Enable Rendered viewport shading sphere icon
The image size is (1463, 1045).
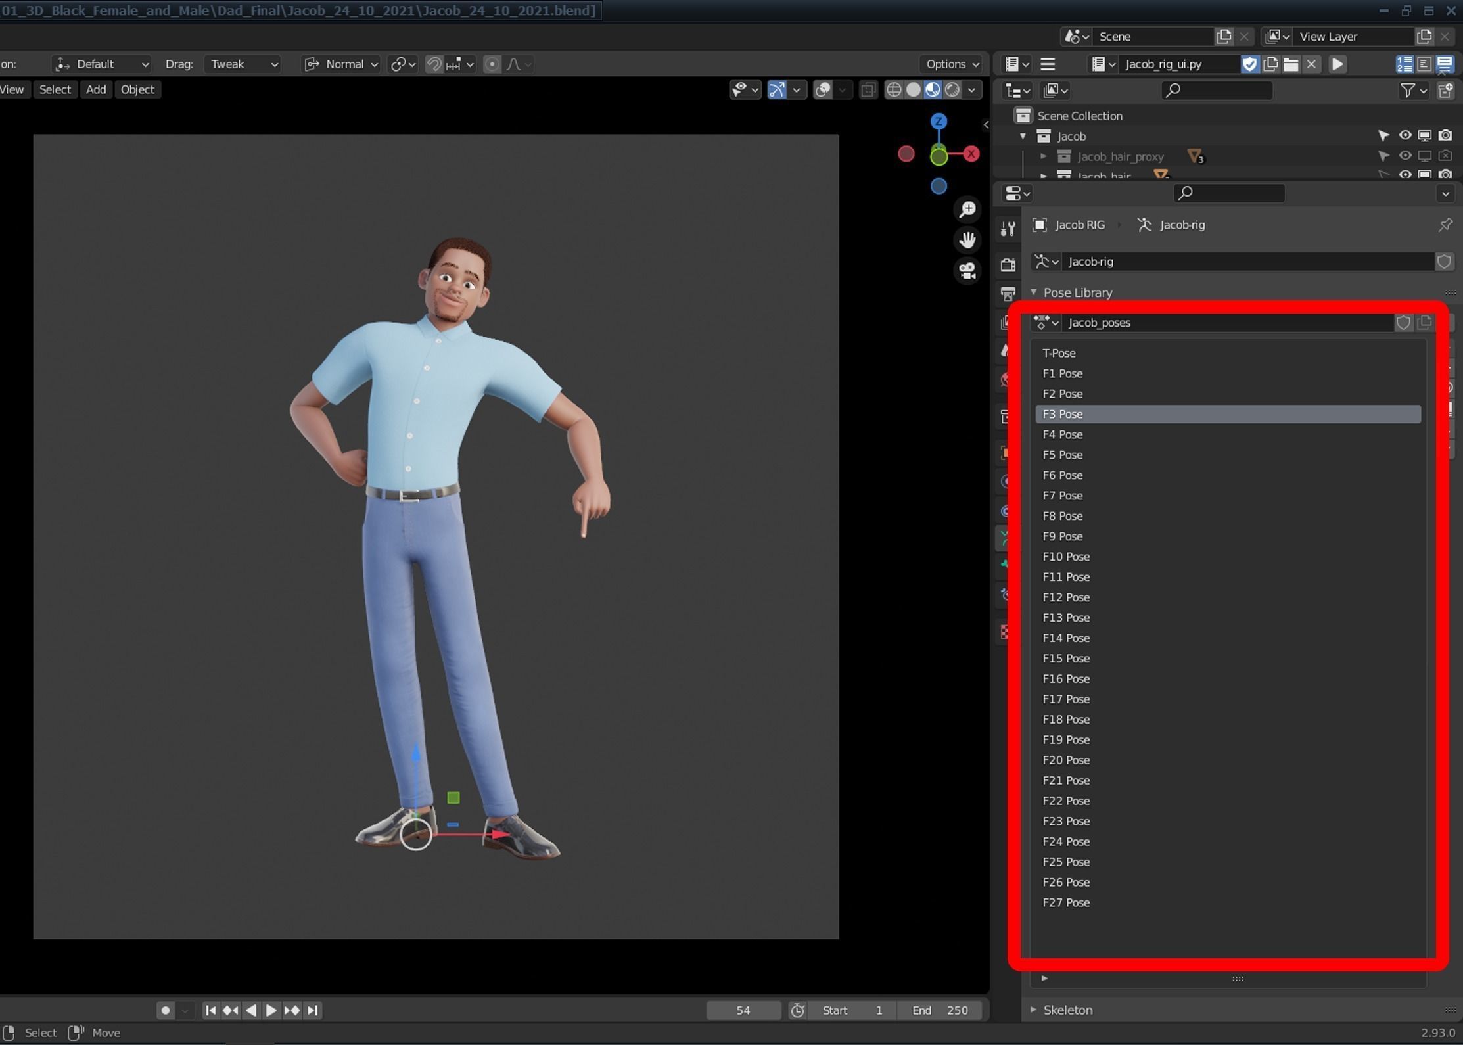pyautogui.click(x=953, y=90)
